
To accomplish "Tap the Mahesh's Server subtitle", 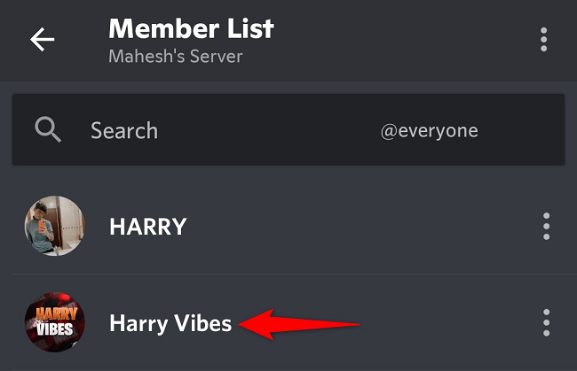I will (x=175, y=57).
